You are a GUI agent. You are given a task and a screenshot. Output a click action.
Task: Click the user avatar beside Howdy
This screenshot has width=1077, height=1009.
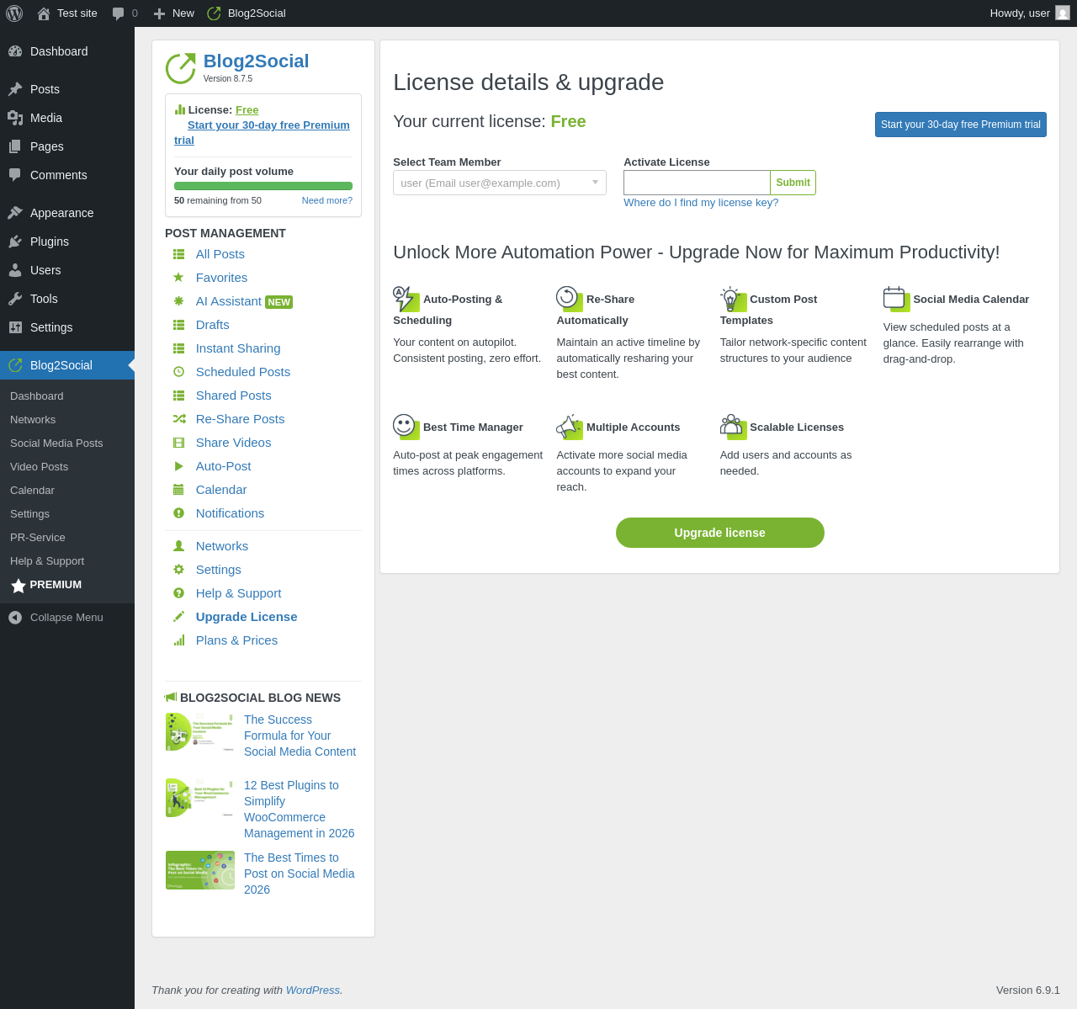tap(1063, 13)
